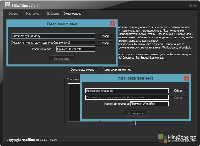This screenshot has height=146, width=200.
Task: Click the Установка плагинов button
Action: [x=117, y=70]
